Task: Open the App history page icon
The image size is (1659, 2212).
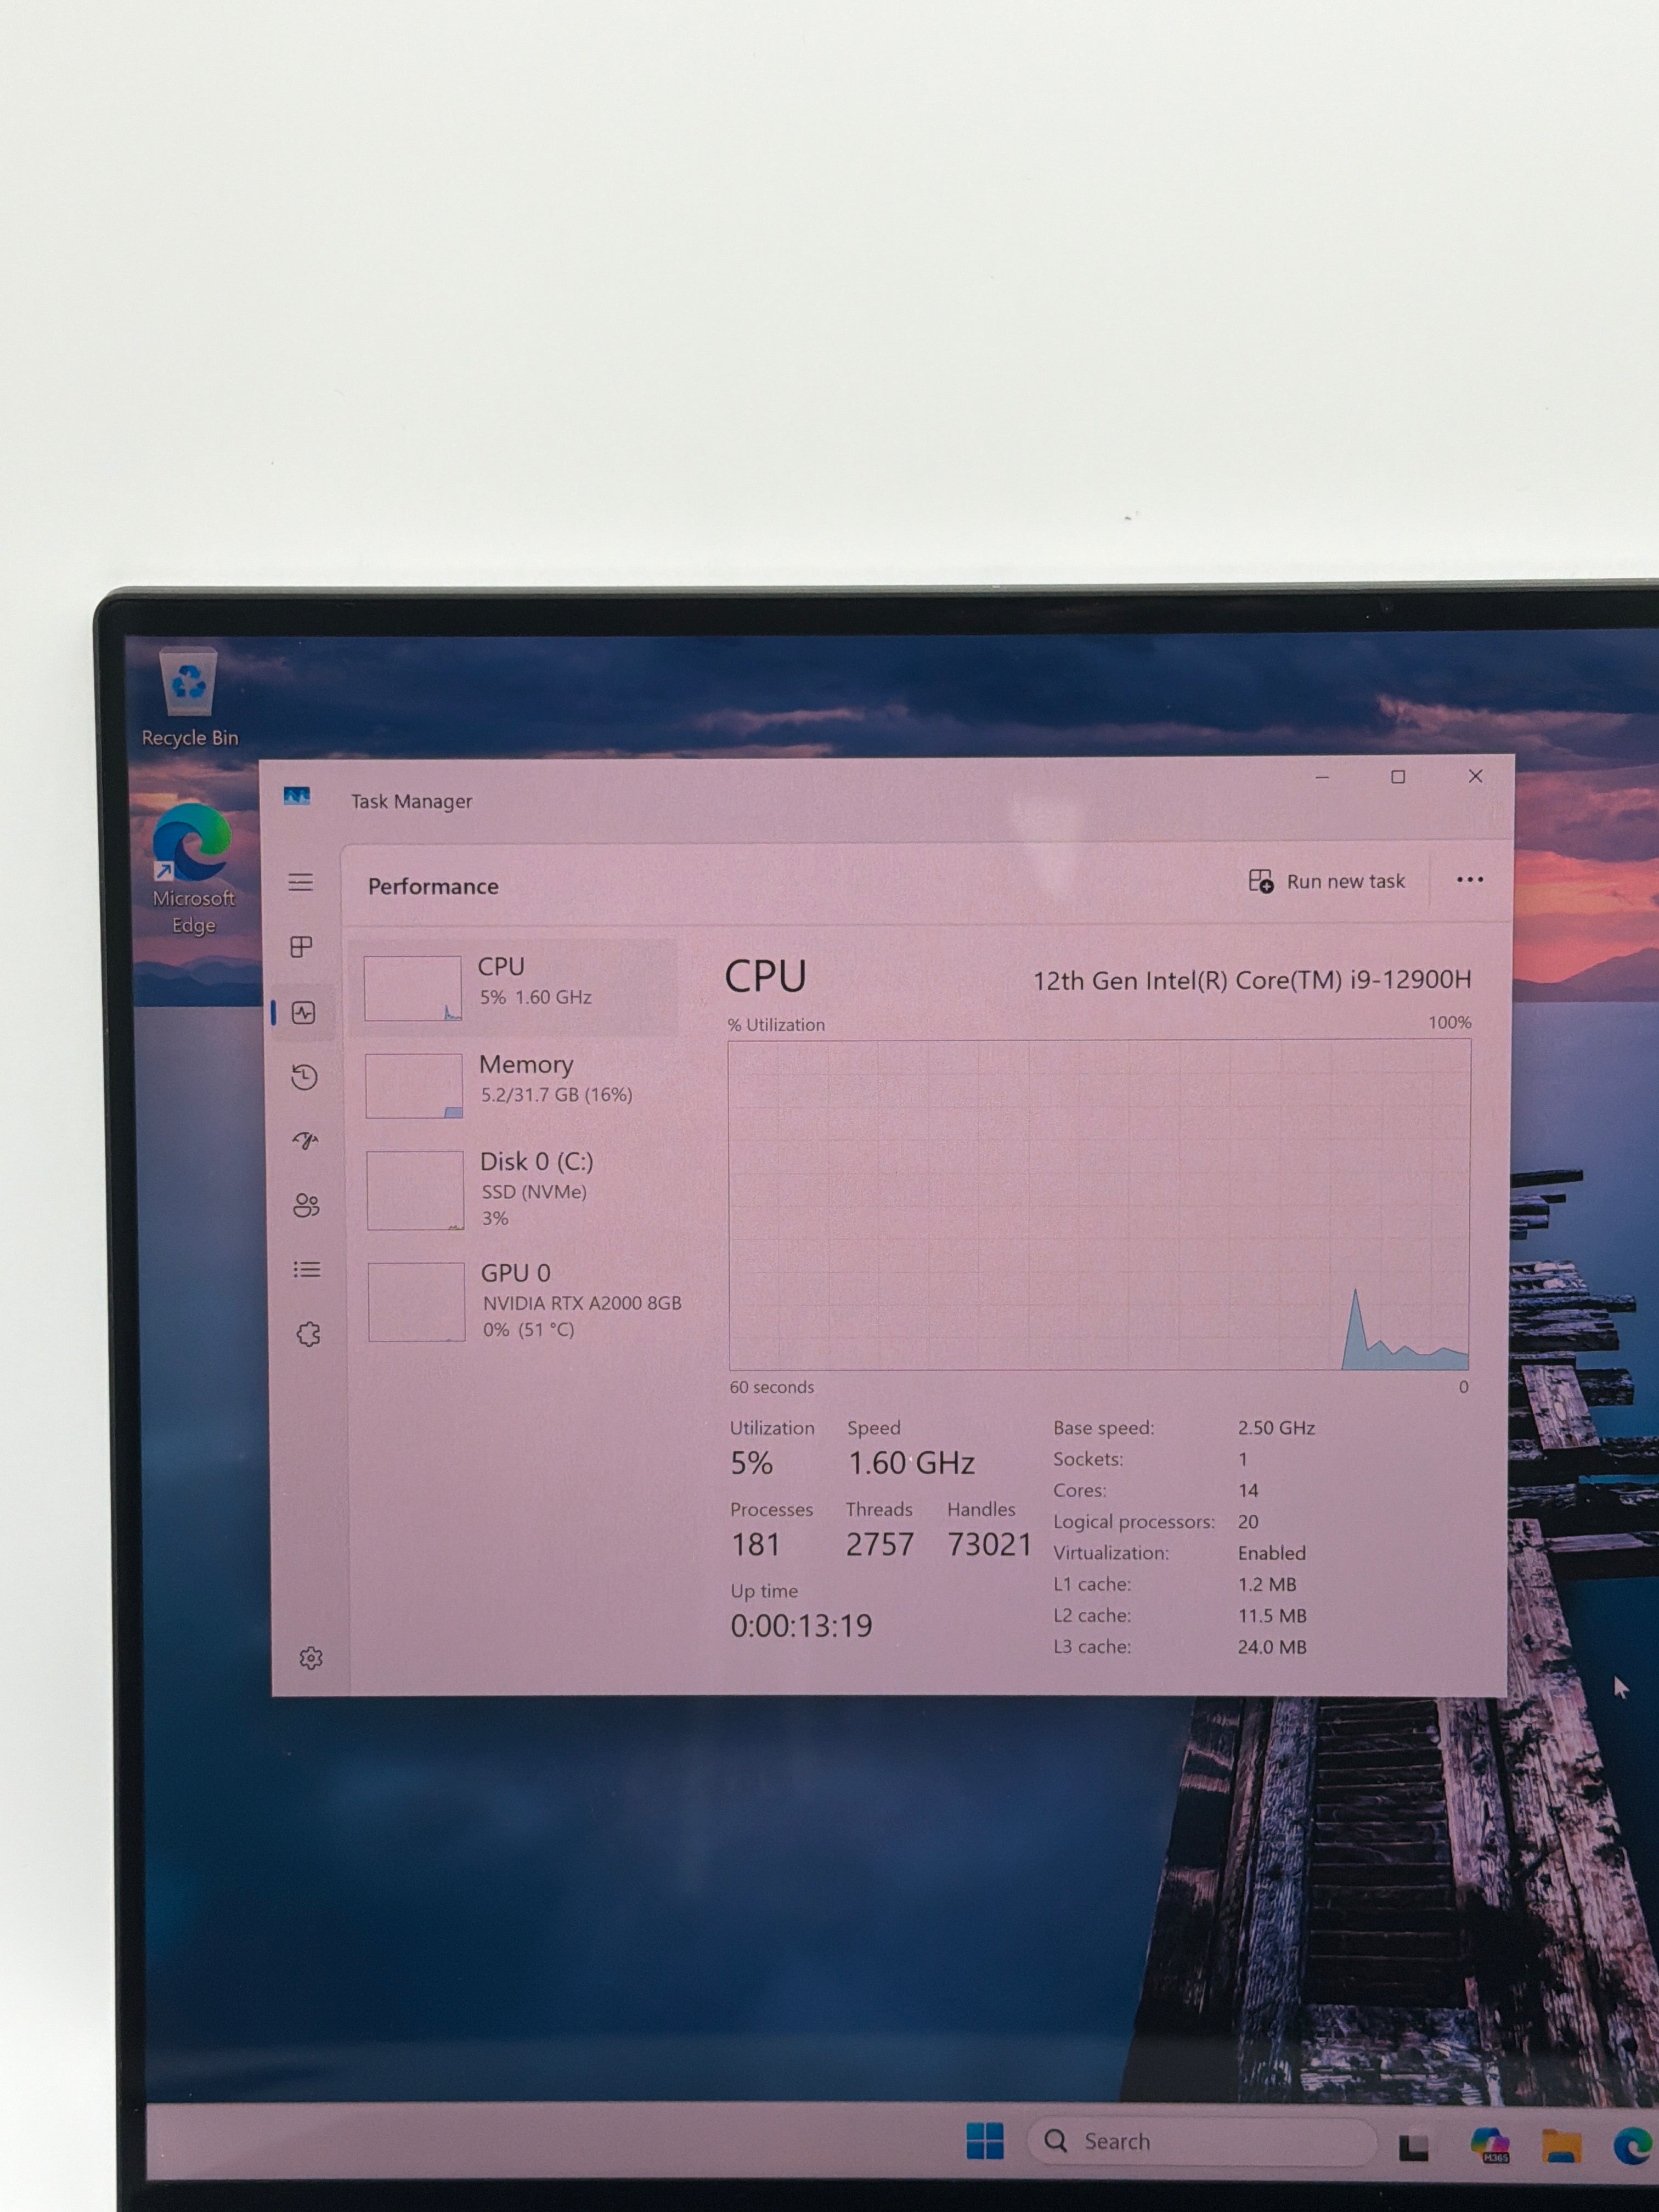Action: pyautogui.click(x=304, y=1077)
